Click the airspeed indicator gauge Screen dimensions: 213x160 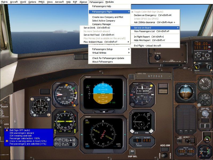(65, 94)
